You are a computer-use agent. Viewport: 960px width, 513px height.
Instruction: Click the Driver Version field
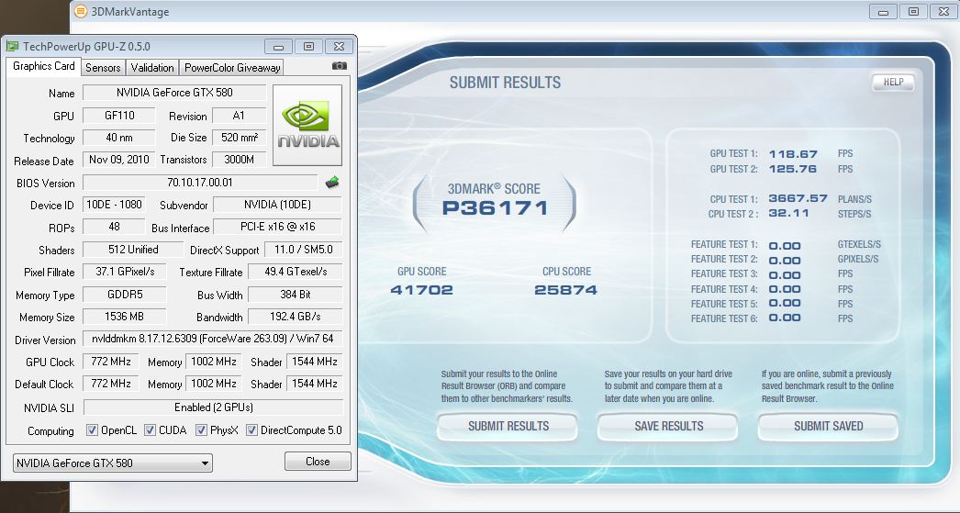pyautogui.click(x=212, y=339)
